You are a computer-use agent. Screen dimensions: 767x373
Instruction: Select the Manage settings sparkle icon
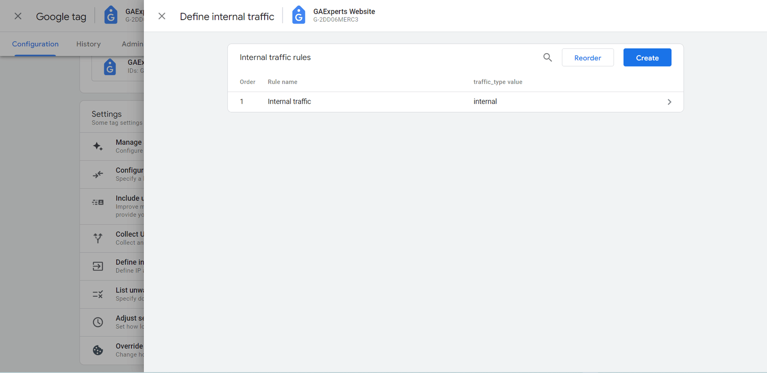click(98, 146)
